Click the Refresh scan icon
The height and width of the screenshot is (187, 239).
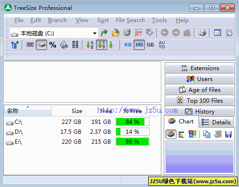127,33
